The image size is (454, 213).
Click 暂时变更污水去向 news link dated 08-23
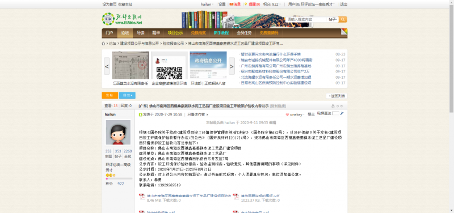click(271, 54)
